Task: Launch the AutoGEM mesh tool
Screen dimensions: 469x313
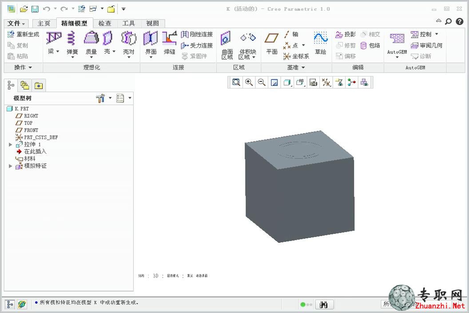Action: point(397,45)
